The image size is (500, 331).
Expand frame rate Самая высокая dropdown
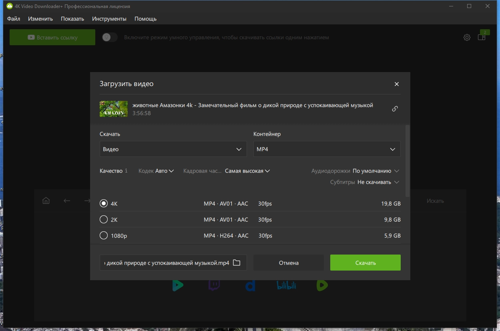point(247,171)
